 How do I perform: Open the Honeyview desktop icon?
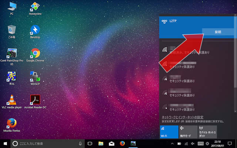[x=36, y=8]
